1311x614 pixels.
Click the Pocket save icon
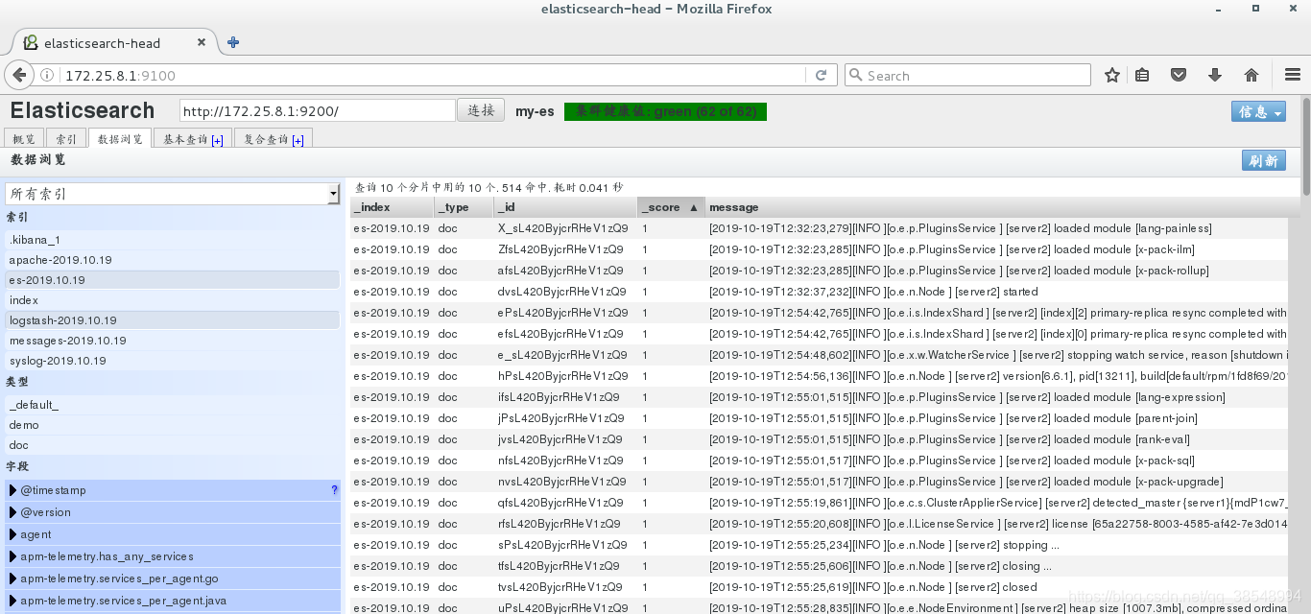(1179, 75)
